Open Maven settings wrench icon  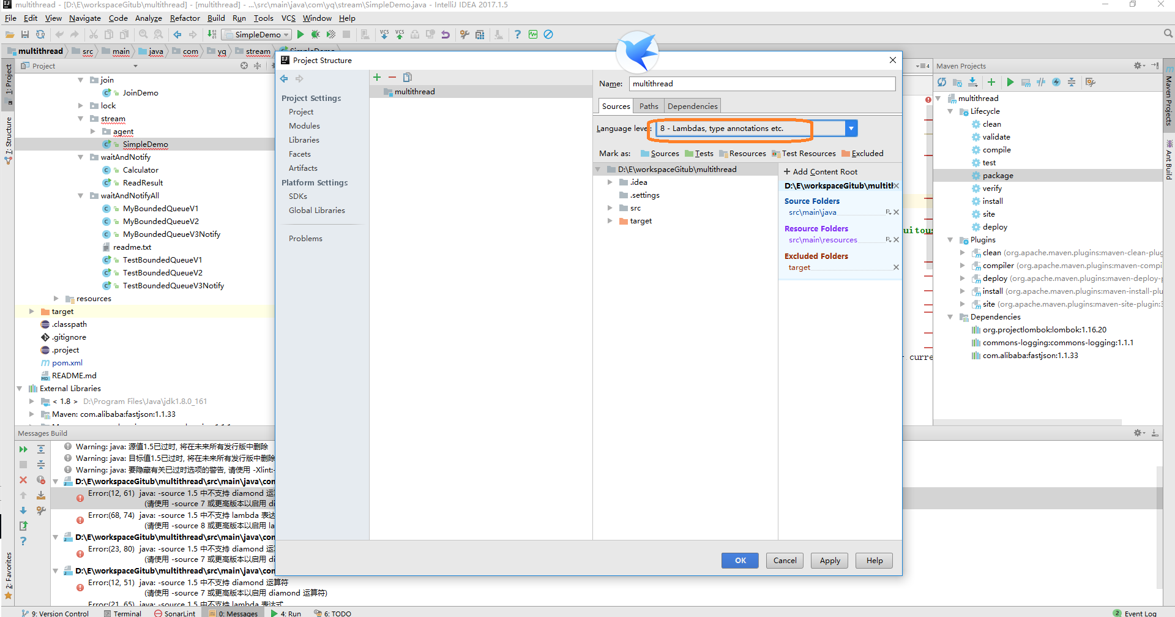pyautogui.click(x=1091, y=82)
